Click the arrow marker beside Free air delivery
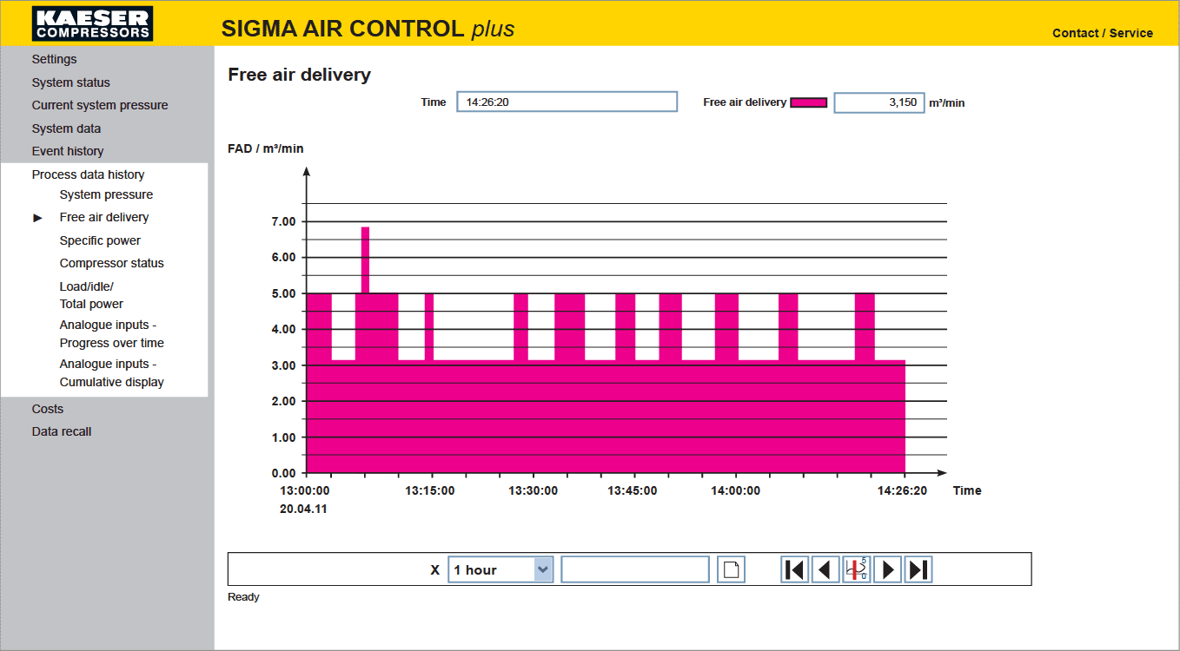Viewport: 1180px width, 651px height. coord(37,218)
